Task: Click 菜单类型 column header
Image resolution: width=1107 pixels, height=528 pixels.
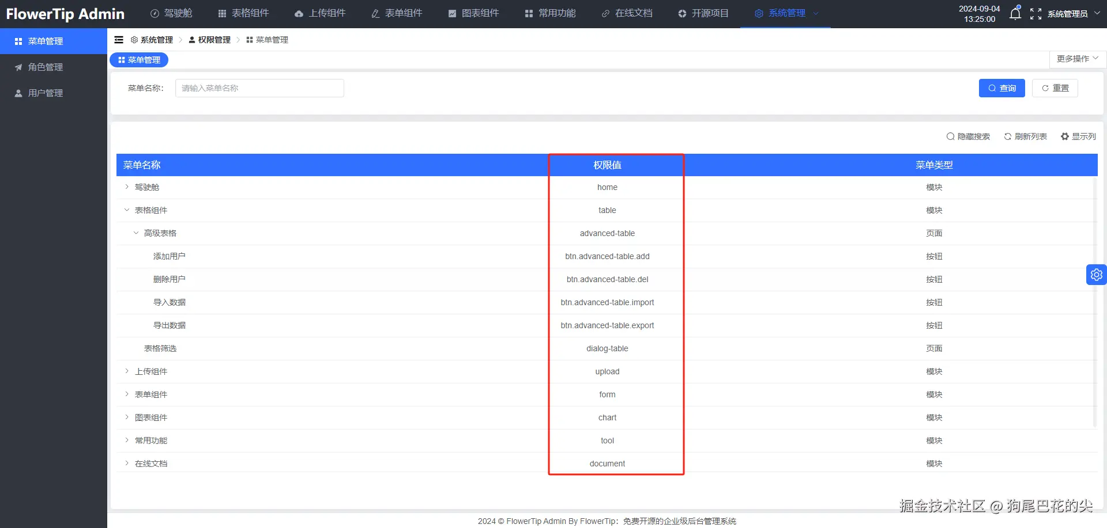Action: [934, 165]
